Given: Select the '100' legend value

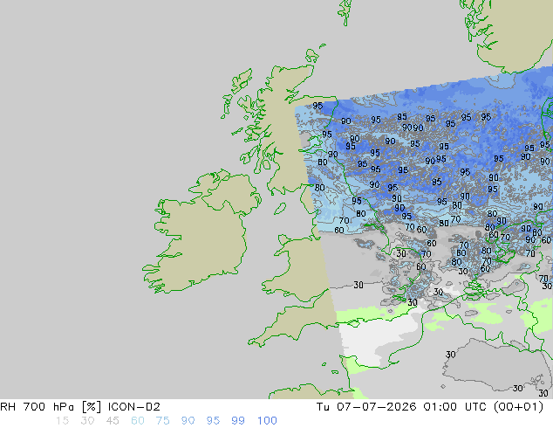Looking at the screenshot, I should pyautogui.click(x=267, y=421).
